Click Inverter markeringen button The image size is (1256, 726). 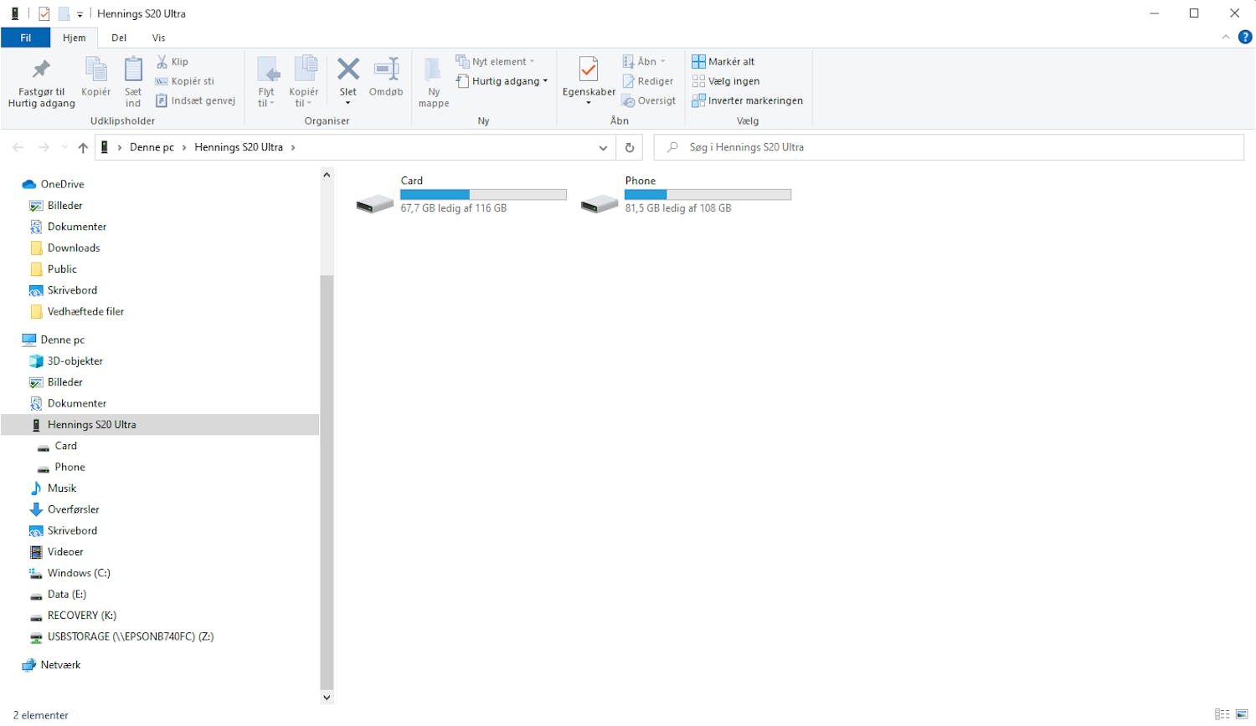tap(747, 100)
